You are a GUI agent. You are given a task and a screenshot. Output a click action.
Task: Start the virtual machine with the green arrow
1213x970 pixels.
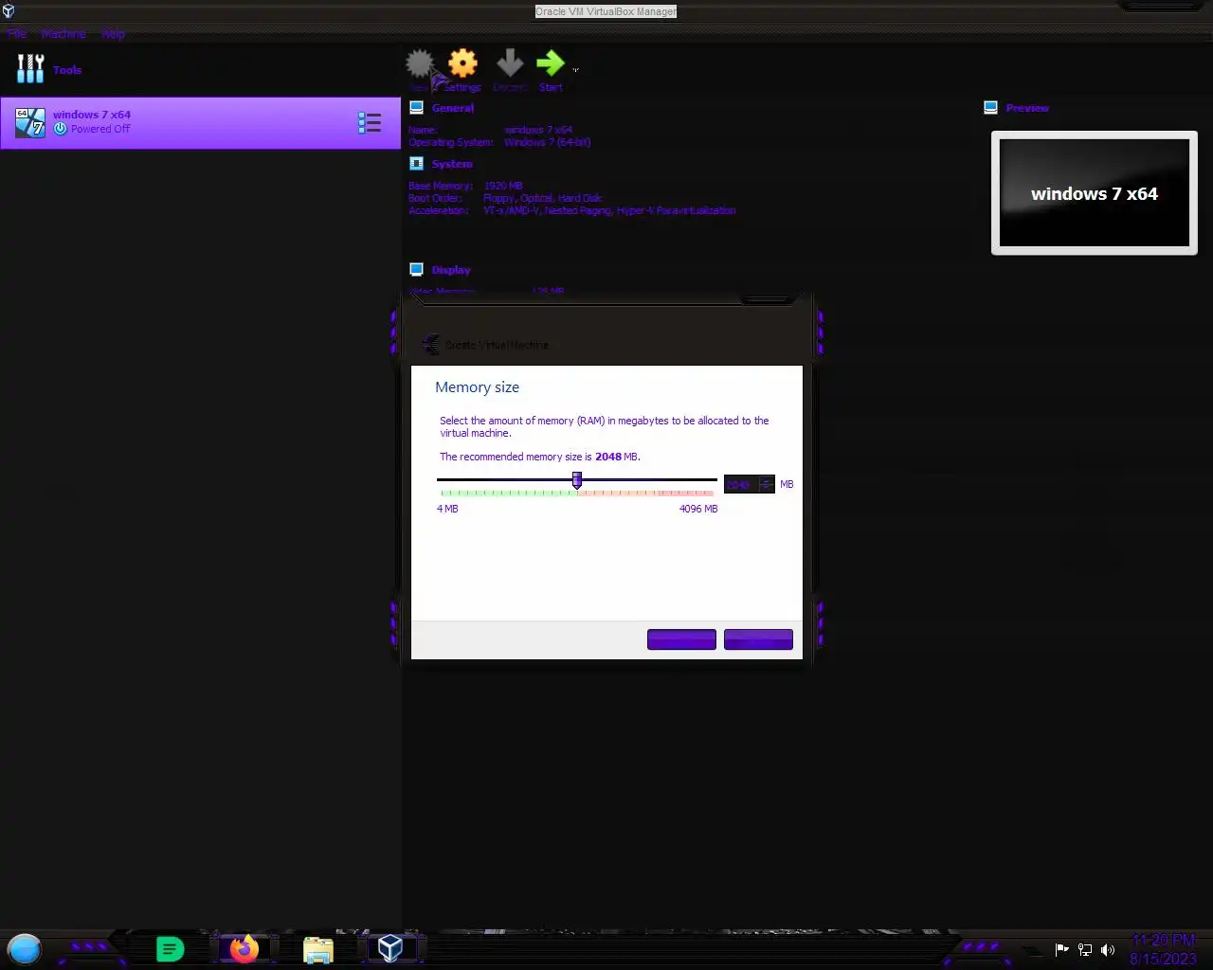(550, 63)
